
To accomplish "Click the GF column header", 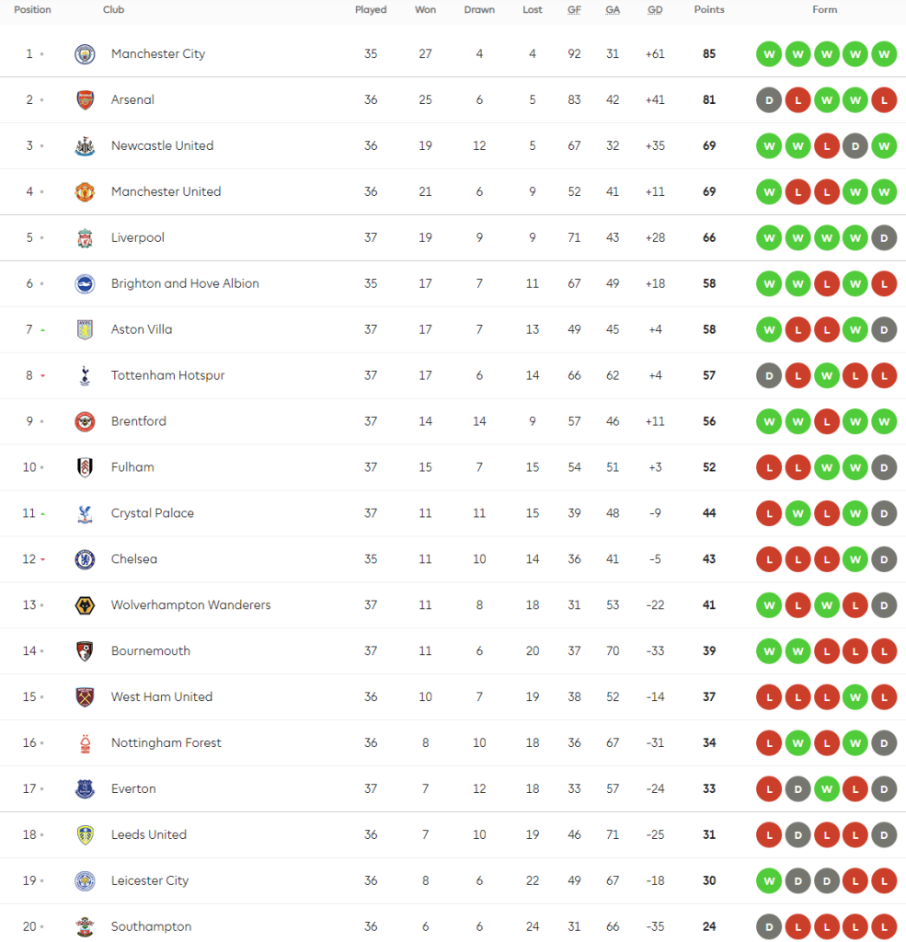I will click(x=574, y=10).
